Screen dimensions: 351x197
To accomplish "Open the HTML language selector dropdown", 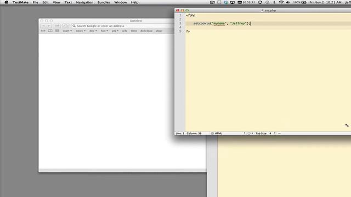I will coord(228,134).
